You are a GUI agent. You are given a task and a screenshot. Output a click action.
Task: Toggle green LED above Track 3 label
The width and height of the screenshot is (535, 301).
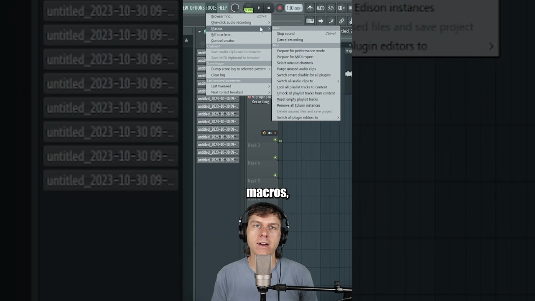click(x=275, y=140)
